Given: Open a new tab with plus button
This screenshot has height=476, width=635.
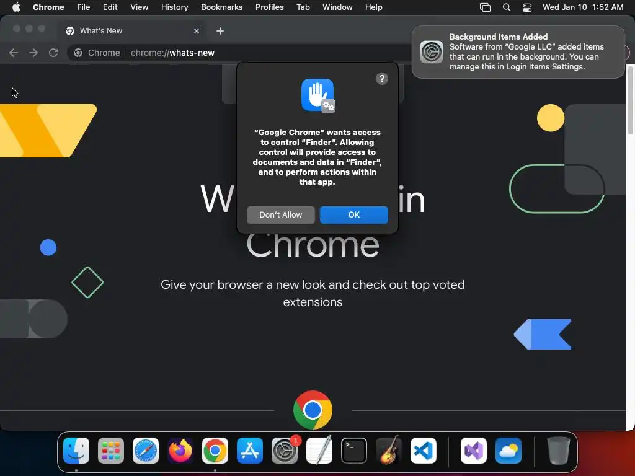Looking at the screenshot, I should 220,31.
